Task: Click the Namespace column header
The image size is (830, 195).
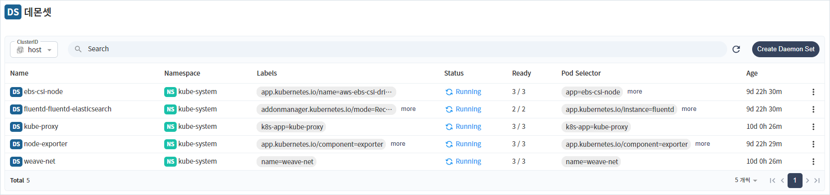Action: coord(182,73)
